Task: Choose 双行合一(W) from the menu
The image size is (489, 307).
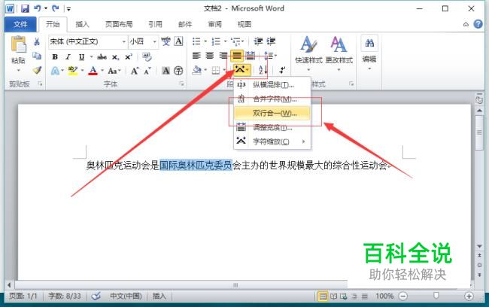Action: click(x=272, y=113)
